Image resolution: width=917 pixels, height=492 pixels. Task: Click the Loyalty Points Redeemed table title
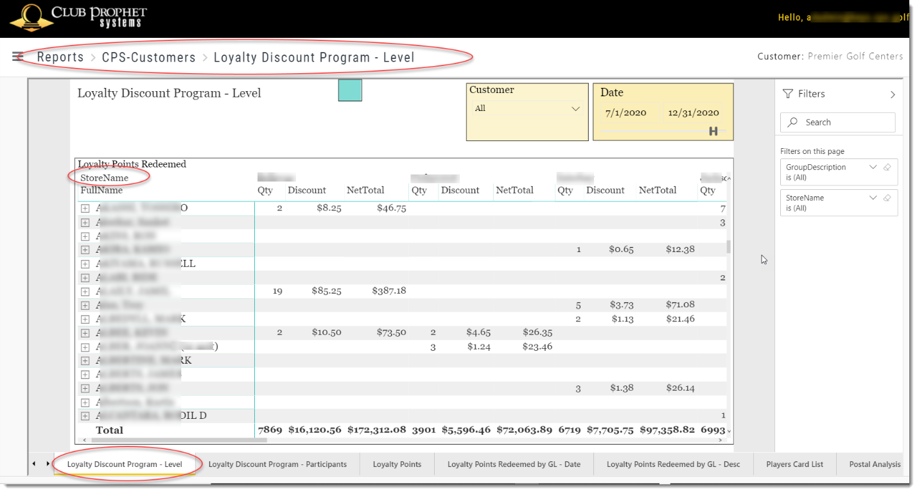(132, 164)
